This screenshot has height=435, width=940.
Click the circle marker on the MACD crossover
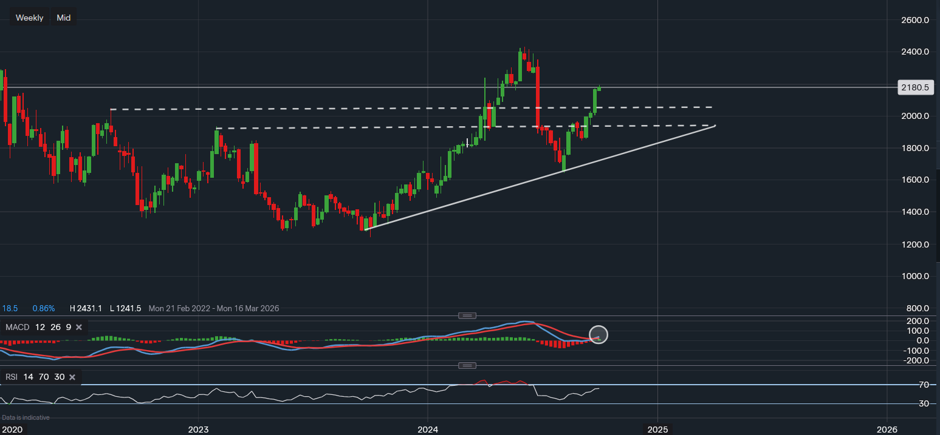[599, 335]
